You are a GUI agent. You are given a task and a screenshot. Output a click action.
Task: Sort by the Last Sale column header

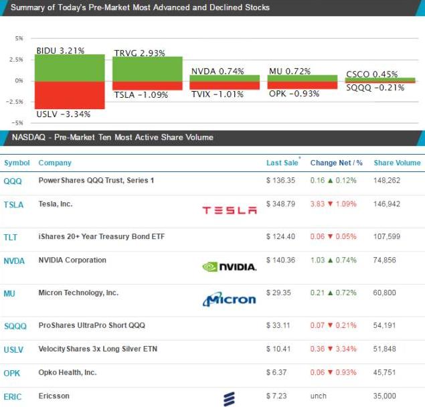click(282, 163)
